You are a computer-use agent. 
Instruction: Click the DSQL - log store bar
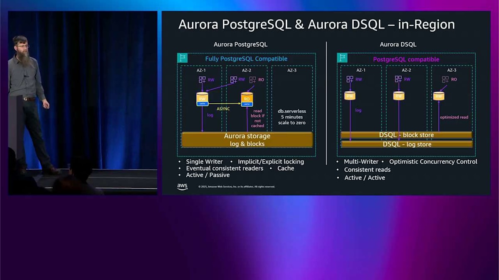pos(406,144)
